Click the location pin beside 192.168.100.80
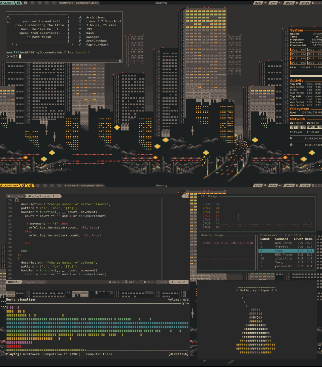Image resolution: width=322 pixels, height=367 pixels. [x=291, y=139]
